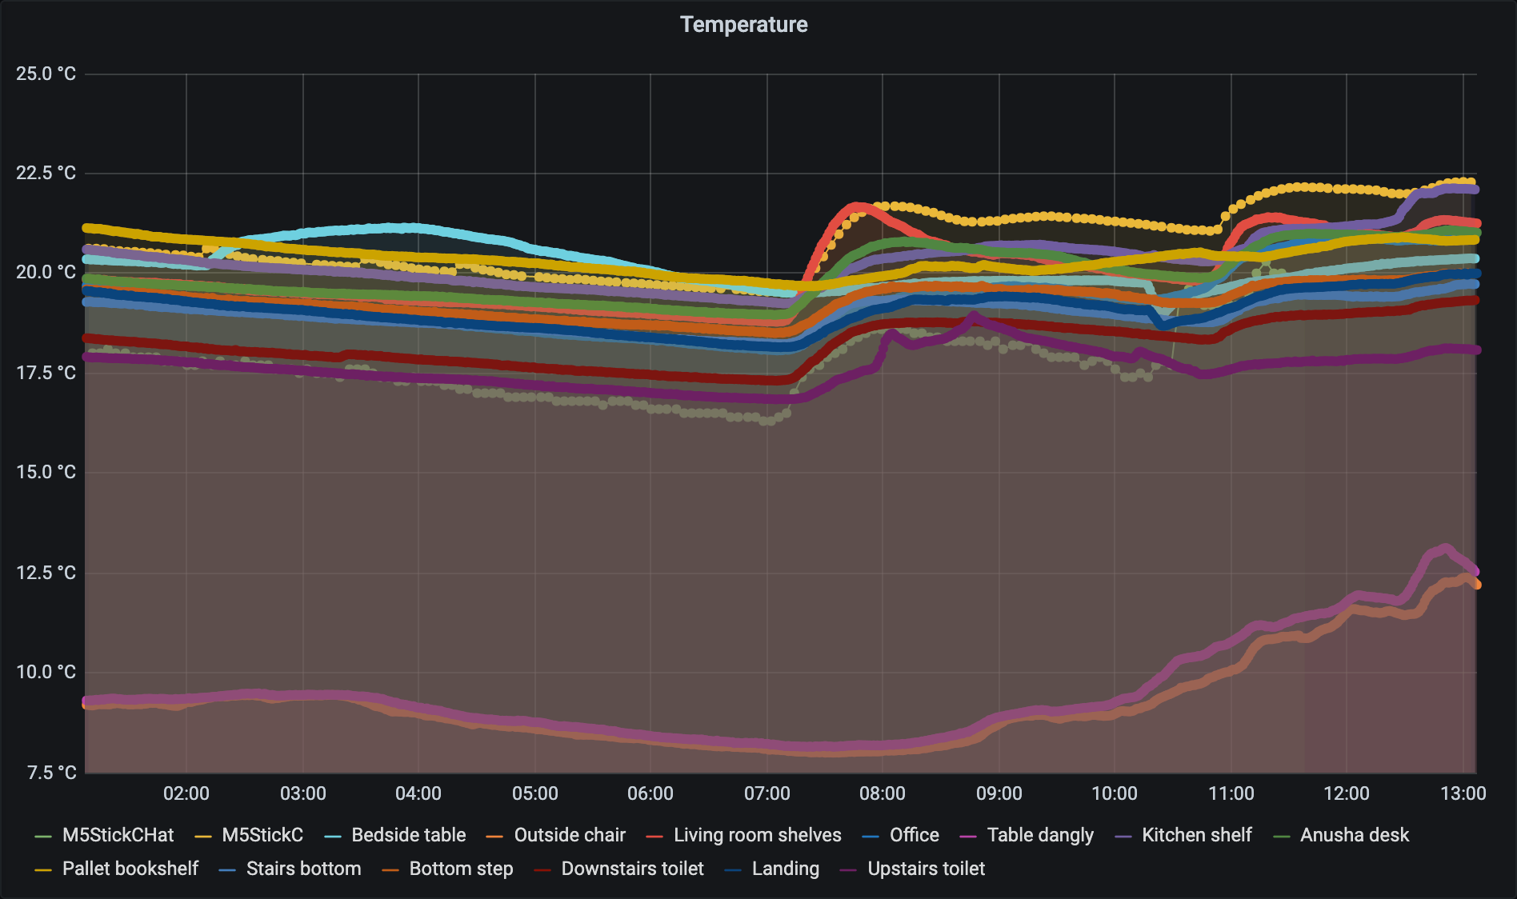
Task: Open color picker for Office swatch
Action: click(x=871, y=837)
